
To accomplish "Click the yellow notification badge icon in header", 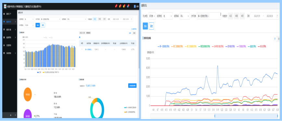I will pyautogui.click(x=124, y=6).
